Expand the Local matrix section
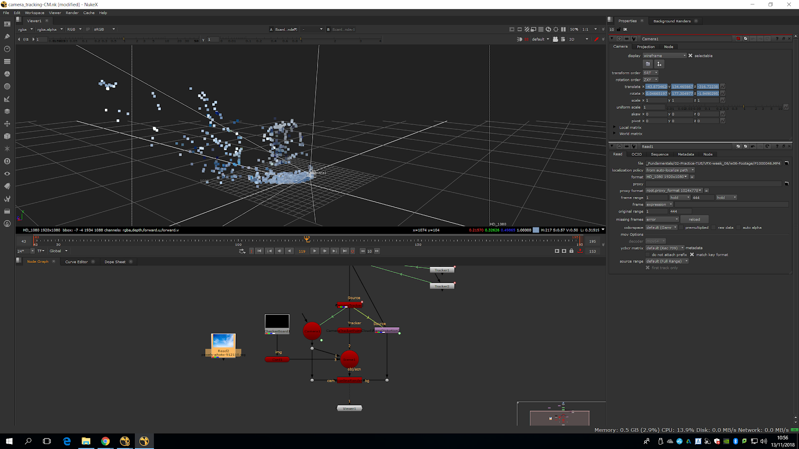 point(615,127)
